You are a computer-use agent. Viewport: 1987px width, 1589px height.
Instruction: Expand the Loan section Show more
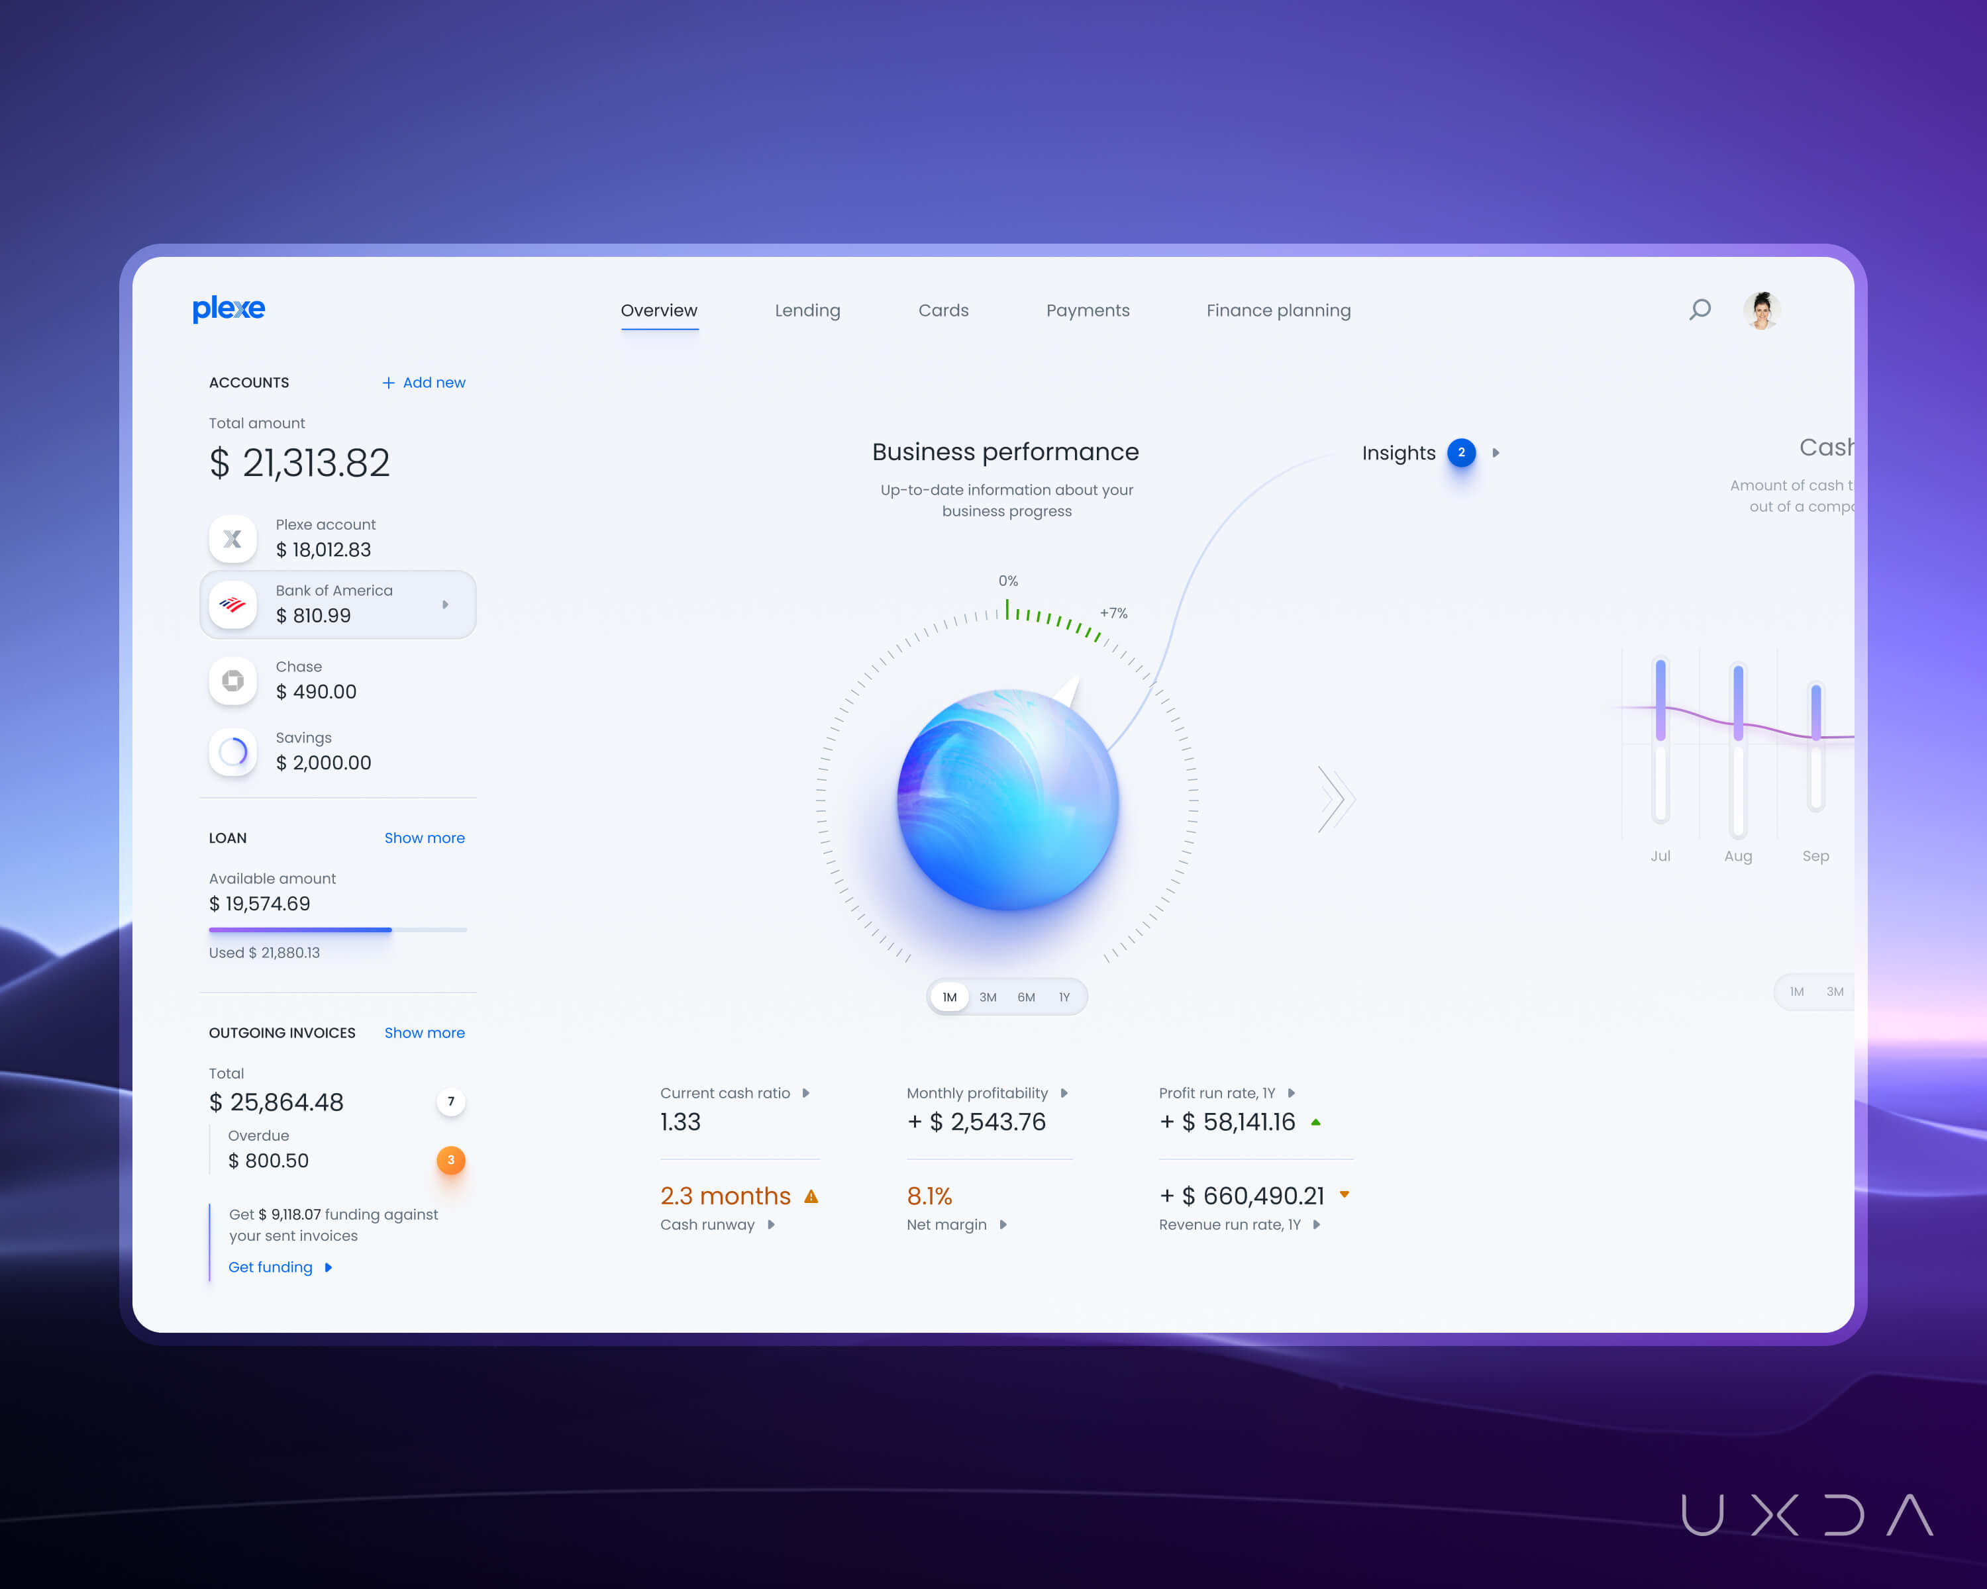click(x=423, y=838)
